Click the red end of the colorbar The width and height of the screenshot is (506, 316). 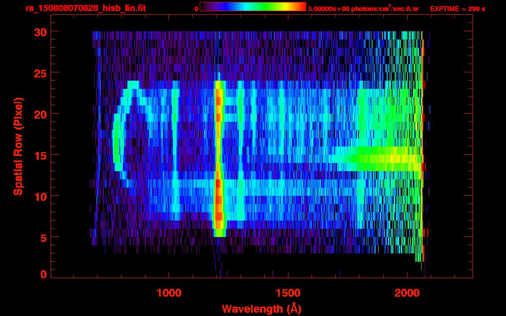301,7
